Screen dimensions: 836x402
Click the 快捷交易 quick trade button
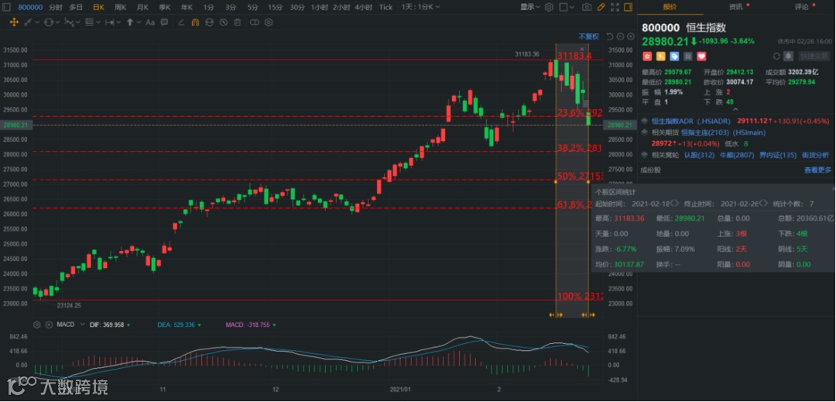click(814, 56)
